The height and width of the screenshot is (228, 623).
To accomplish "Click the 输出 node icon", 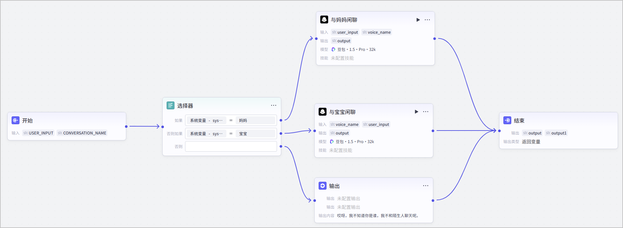I will (x=323, y=186).
